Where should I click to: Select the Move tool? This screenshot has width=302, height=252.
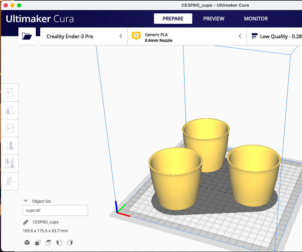(x=10, y=92)
